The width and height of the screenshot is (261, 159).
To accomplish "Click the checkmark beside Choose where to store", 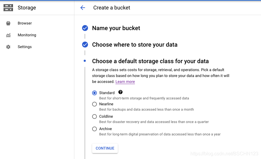I will click(85, 45).
